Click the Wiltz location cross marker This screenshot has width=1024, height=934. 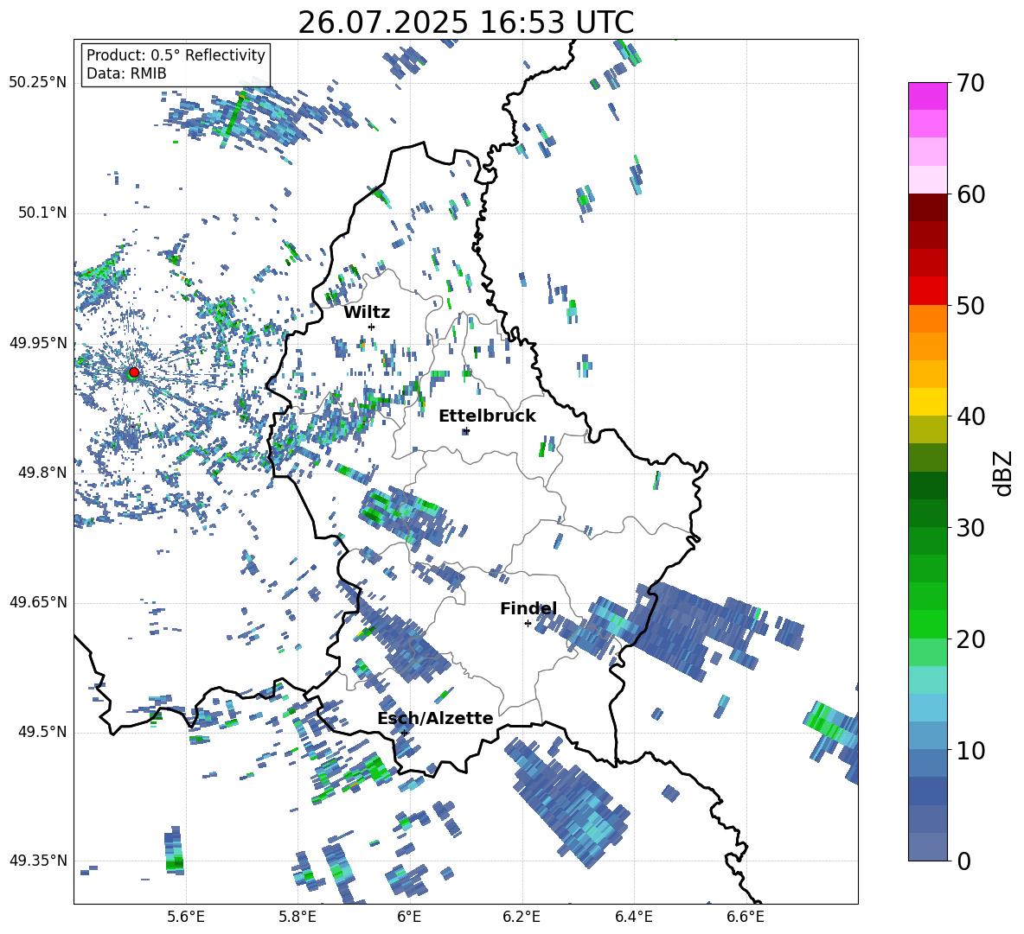point(371,327)
